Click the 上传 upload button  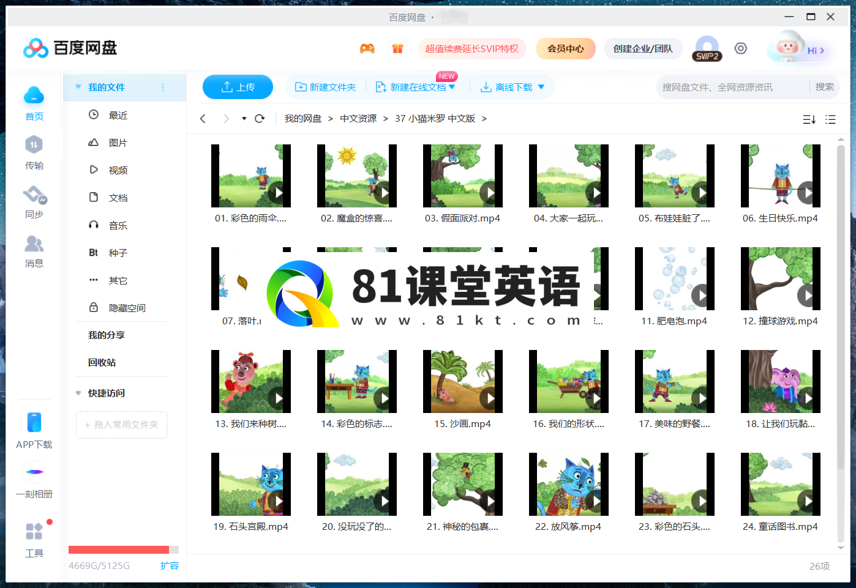click(238, 87)
